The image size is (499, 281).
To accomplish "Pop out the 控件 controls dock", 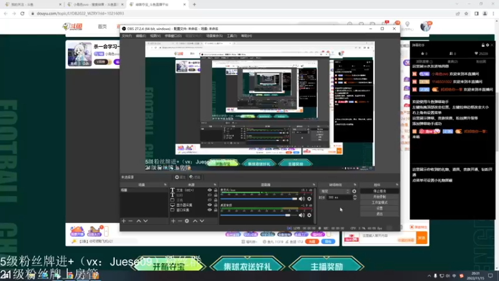I will click(x=397, y=185).
